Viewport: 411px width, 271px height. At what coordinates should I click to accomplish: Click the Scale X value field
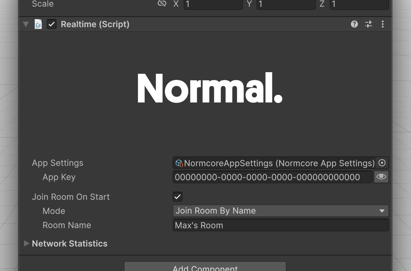pos(213,4)
